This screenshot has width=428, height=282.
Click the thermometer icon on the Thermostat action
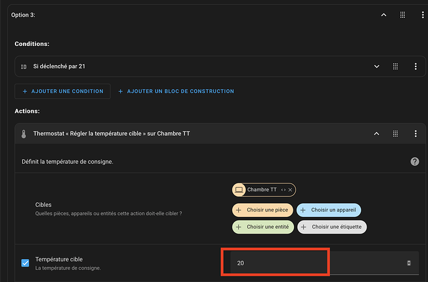point(24,133)
